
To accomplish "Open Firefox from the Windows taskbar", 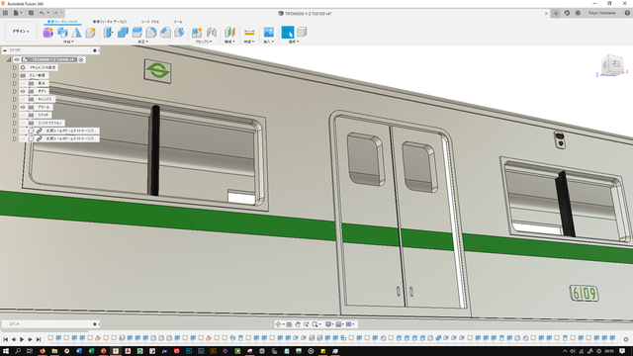I will tap(43, 351).
